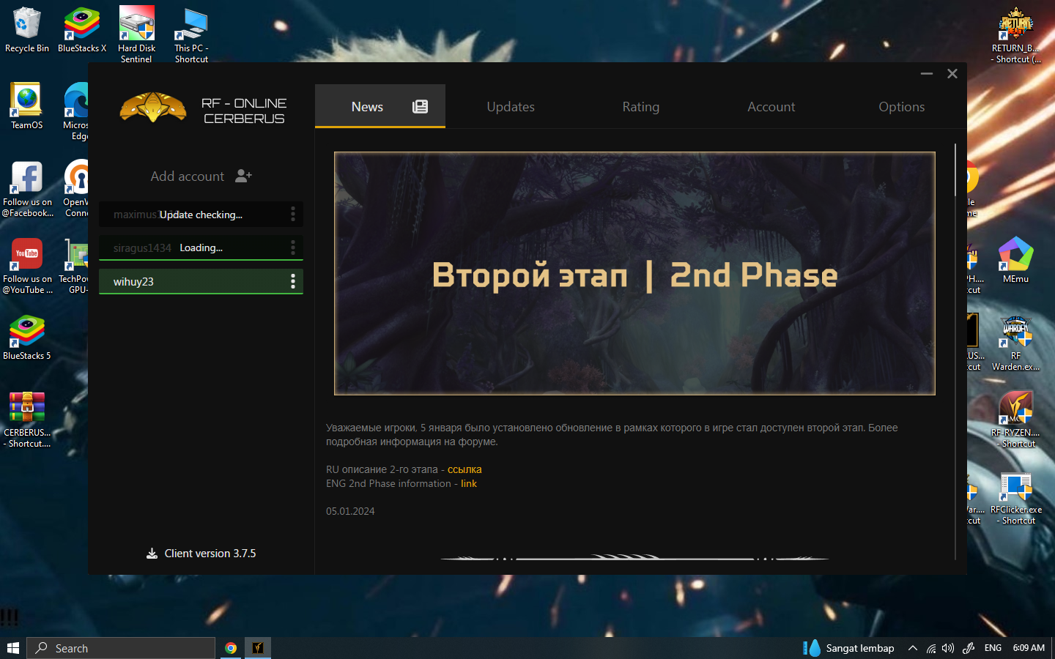
Task: Open the BlueStacks X desktop icon
Action: [x=82, y=30]
